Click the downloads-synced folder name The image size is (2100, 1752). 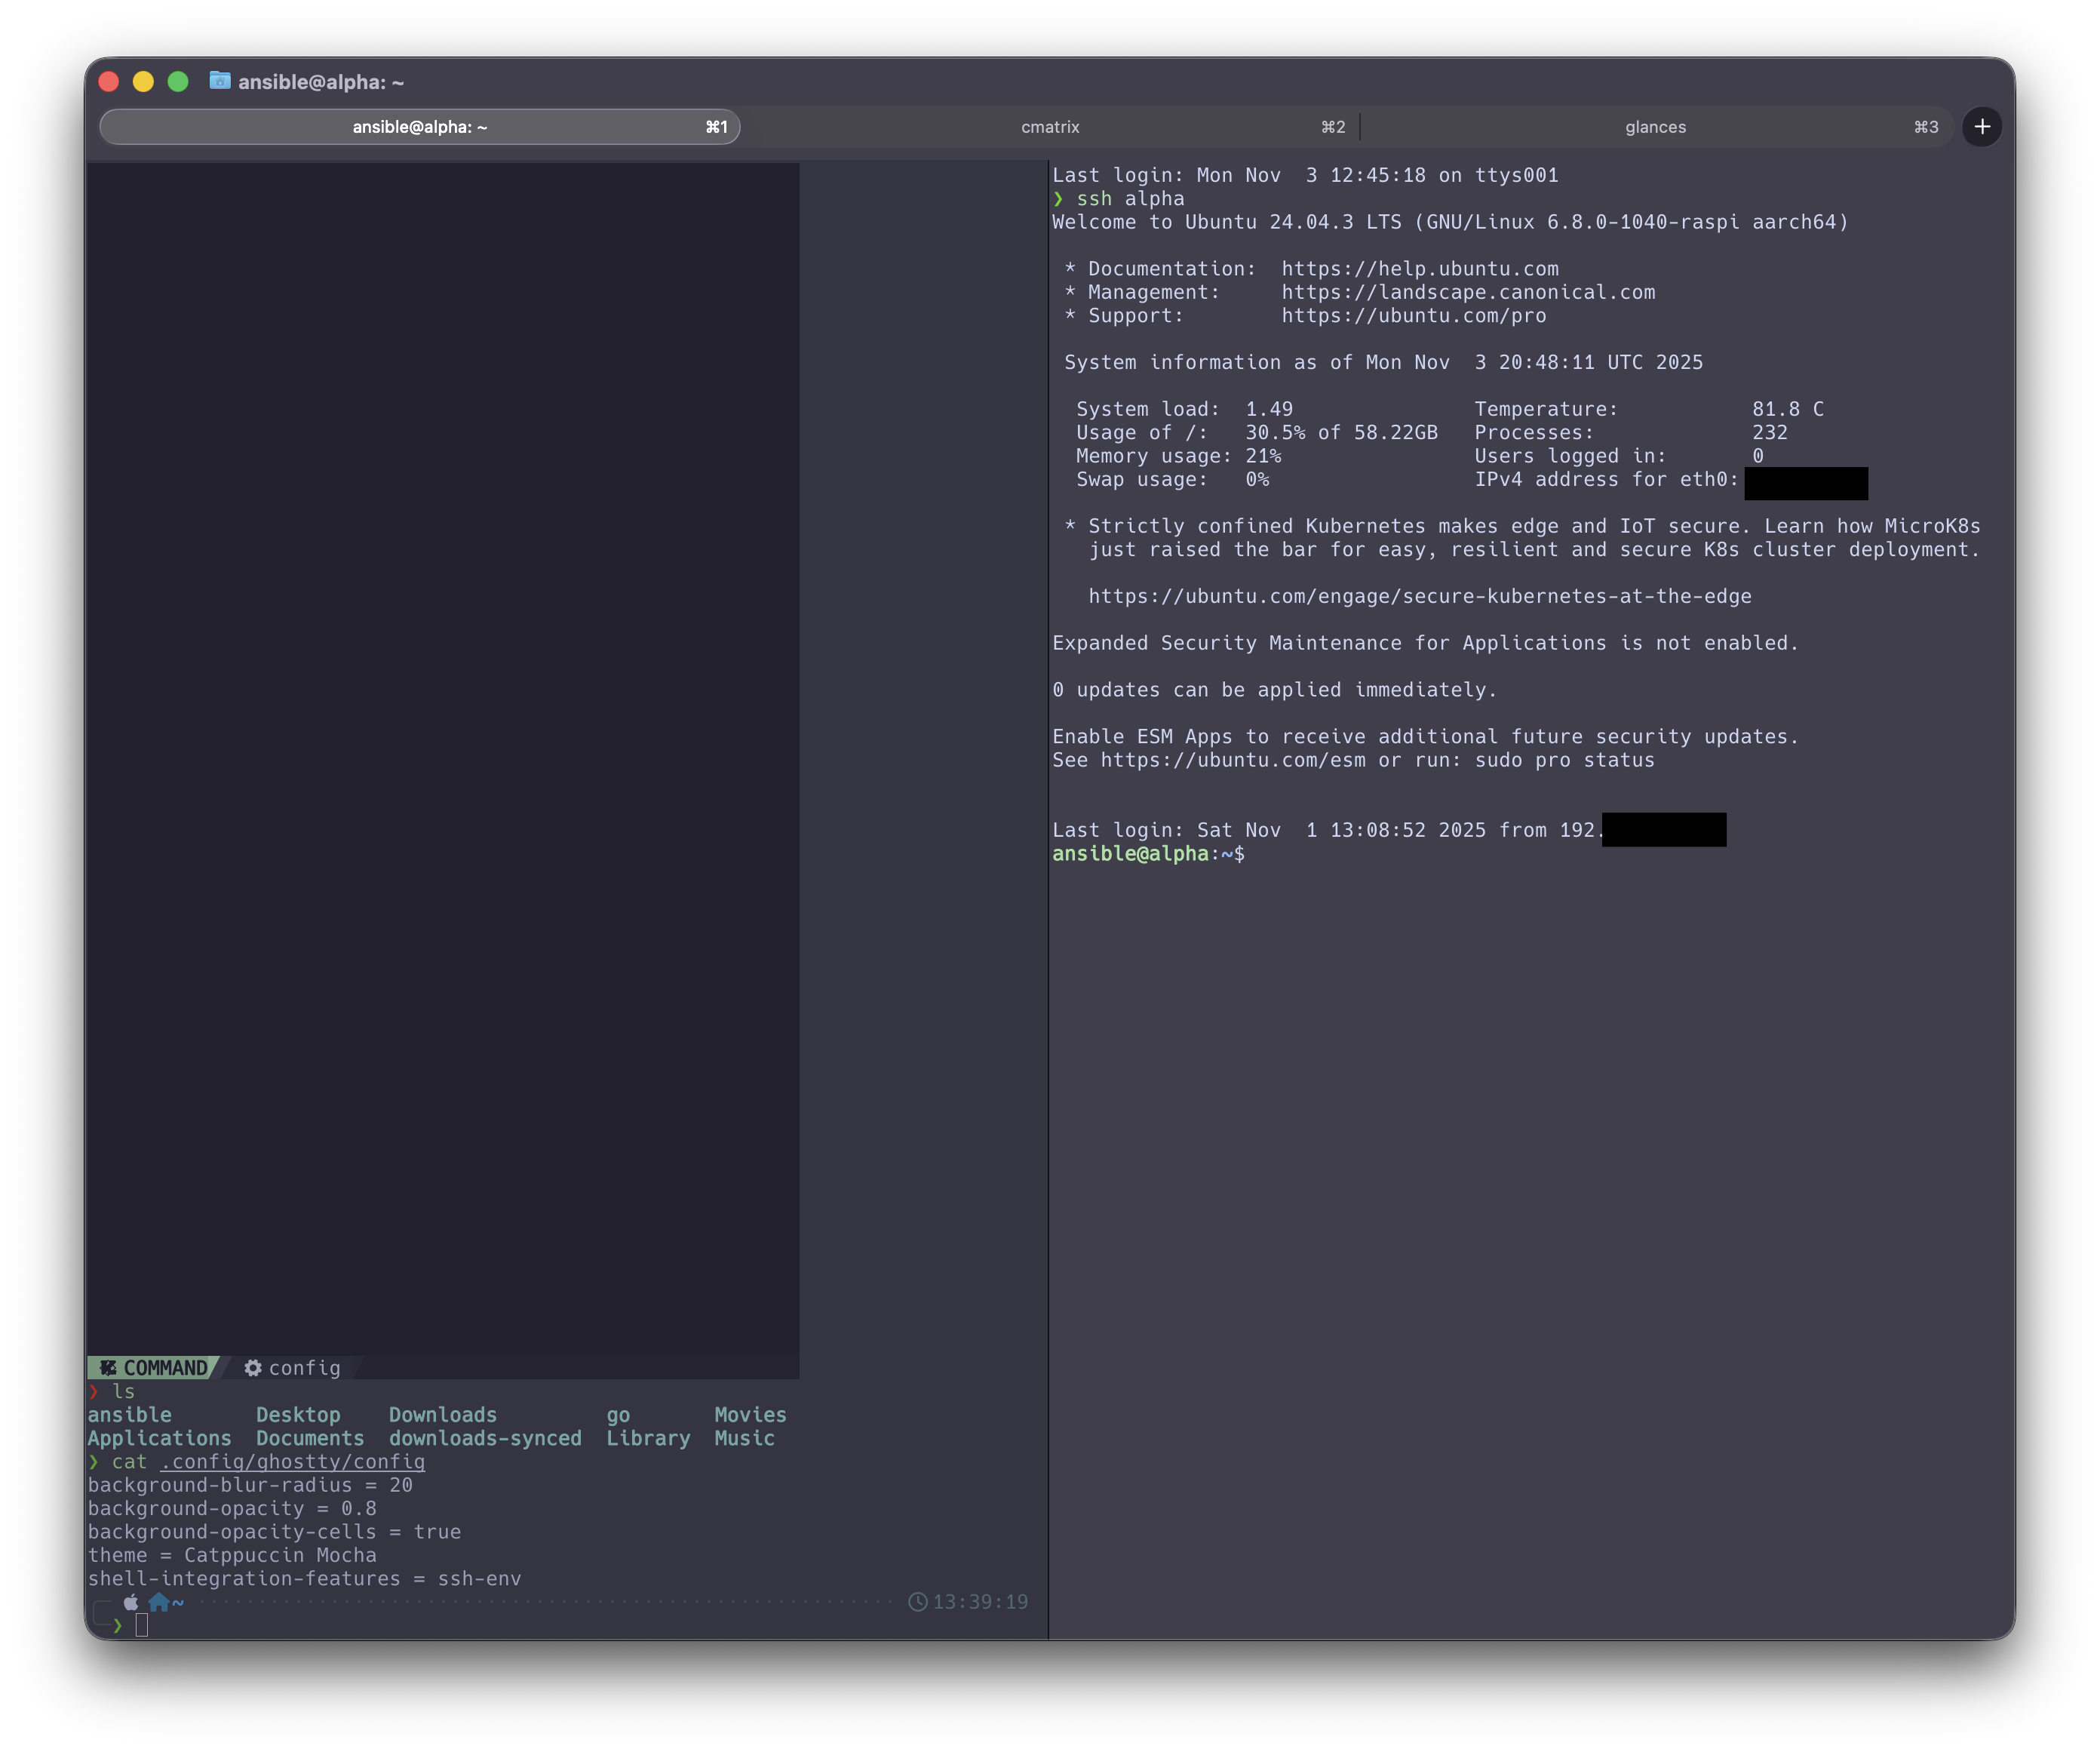point(485,1438)
